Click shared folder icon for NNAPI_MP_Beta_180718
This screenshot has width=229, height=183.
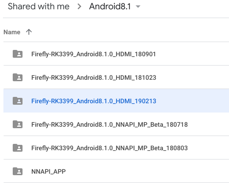pyautogui.click(x=18, y=124)
